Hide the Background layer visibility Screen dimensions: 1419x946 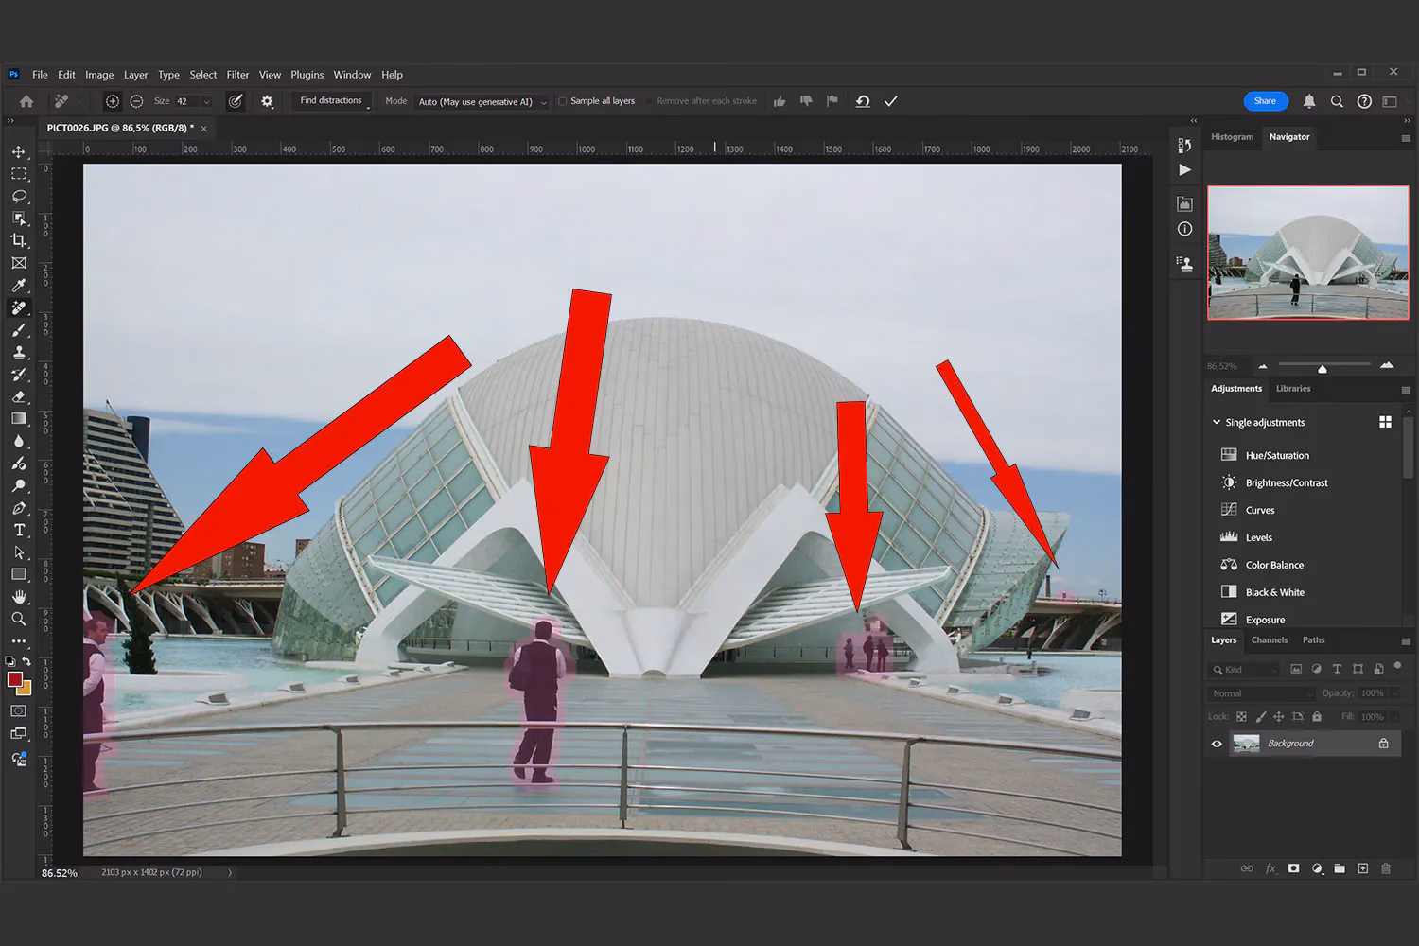click(1217, 743)
